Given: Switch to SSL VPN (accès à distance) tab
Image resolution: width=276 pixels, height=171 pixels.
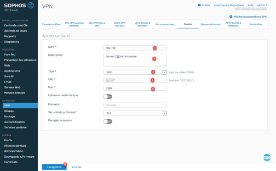Looking at the screenshot, I should click(74, 24).
